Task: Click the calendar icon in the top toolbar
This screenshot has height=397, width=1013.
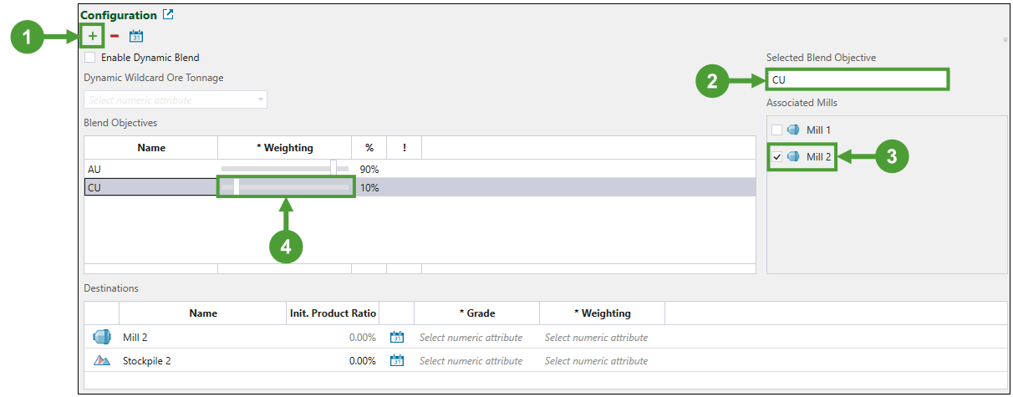Action: click(136, 36)
